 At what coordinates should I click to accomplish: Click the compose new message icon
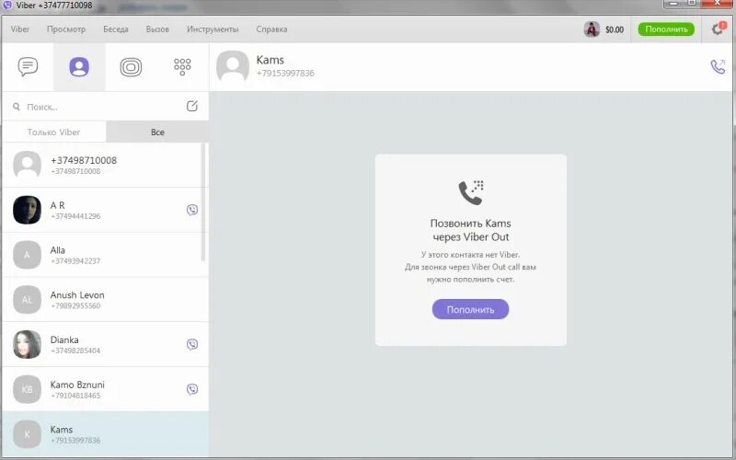tap(192, 106)
